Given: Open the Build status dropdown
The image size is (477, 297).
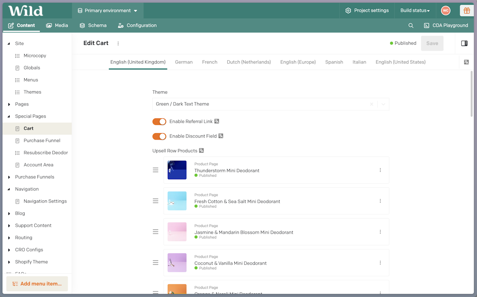Looking at the screenshot, I should (415, 11).
